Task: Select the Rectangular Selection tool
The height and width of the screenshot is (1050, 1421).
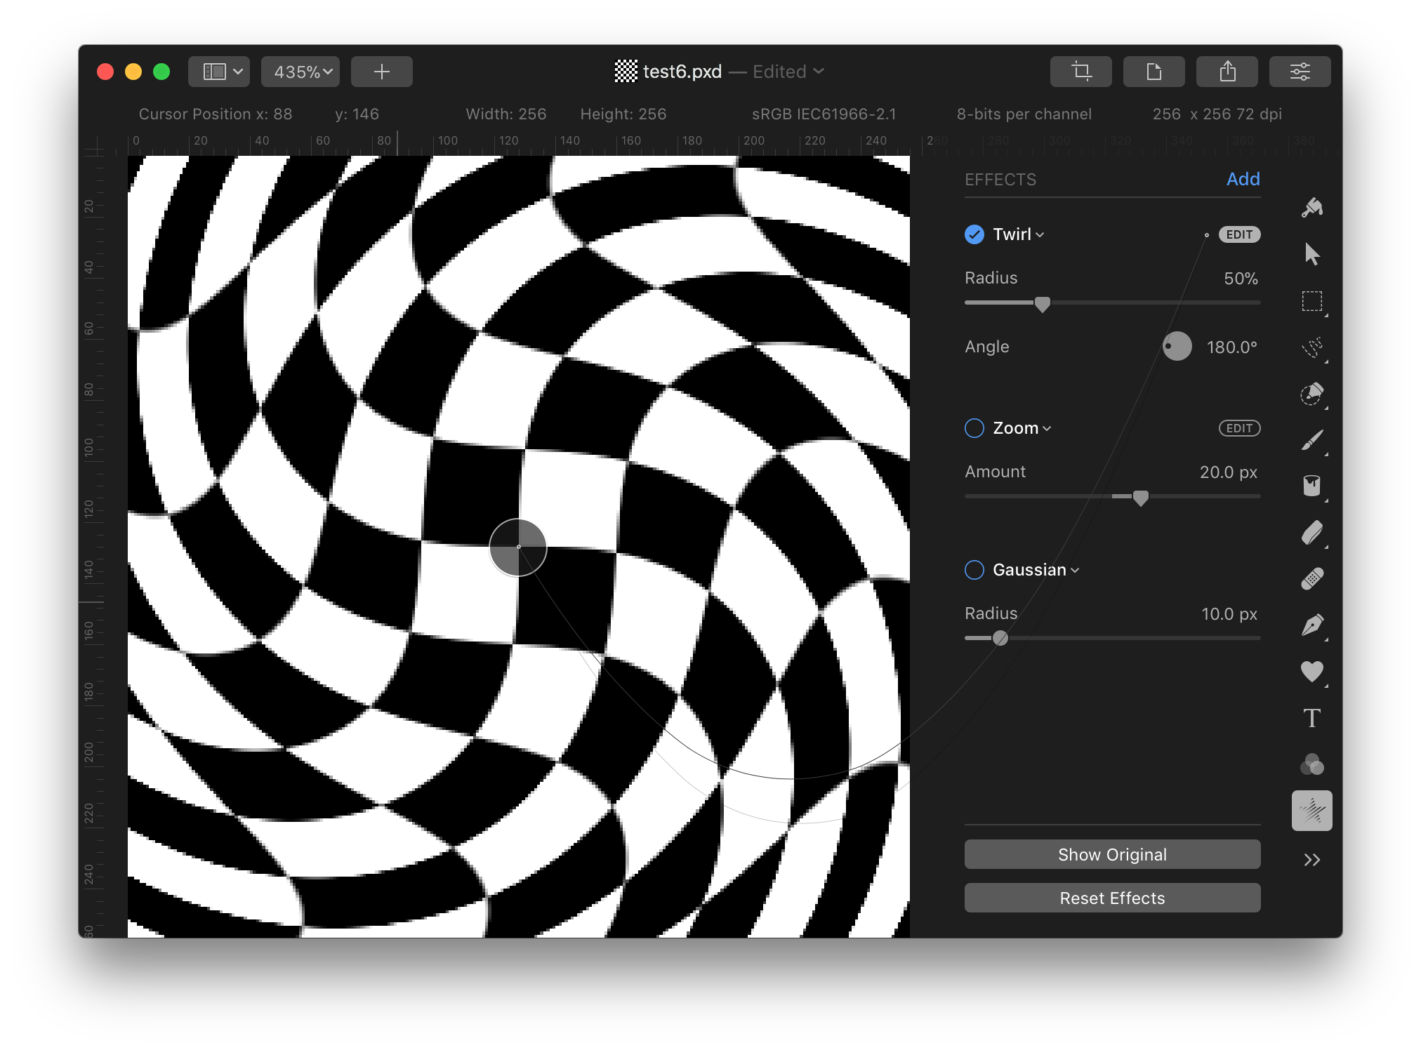Action: 1311,301
